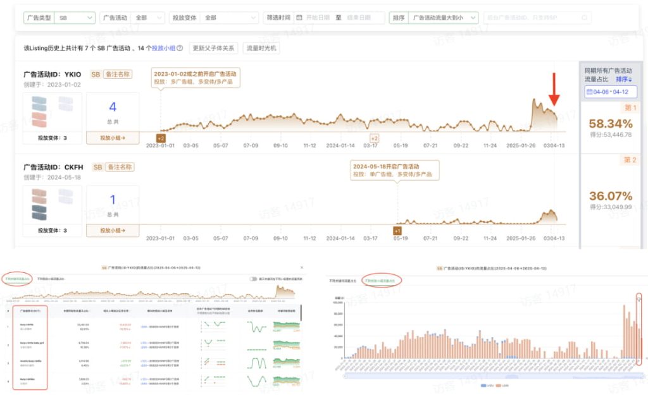Click the +2 marker at 2023-01-01 on YKIO chart
This screenshot has width=648, height=395.
point(161,138)
